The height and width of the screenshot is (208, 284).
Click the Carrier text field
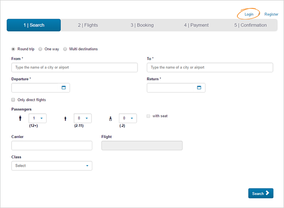(x=51, y=146)
